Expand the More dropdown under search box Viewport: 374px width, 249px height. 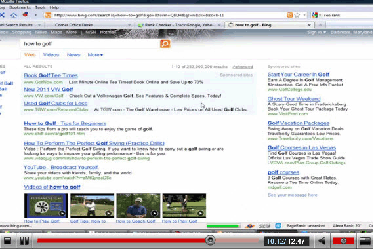pos(95,55)
